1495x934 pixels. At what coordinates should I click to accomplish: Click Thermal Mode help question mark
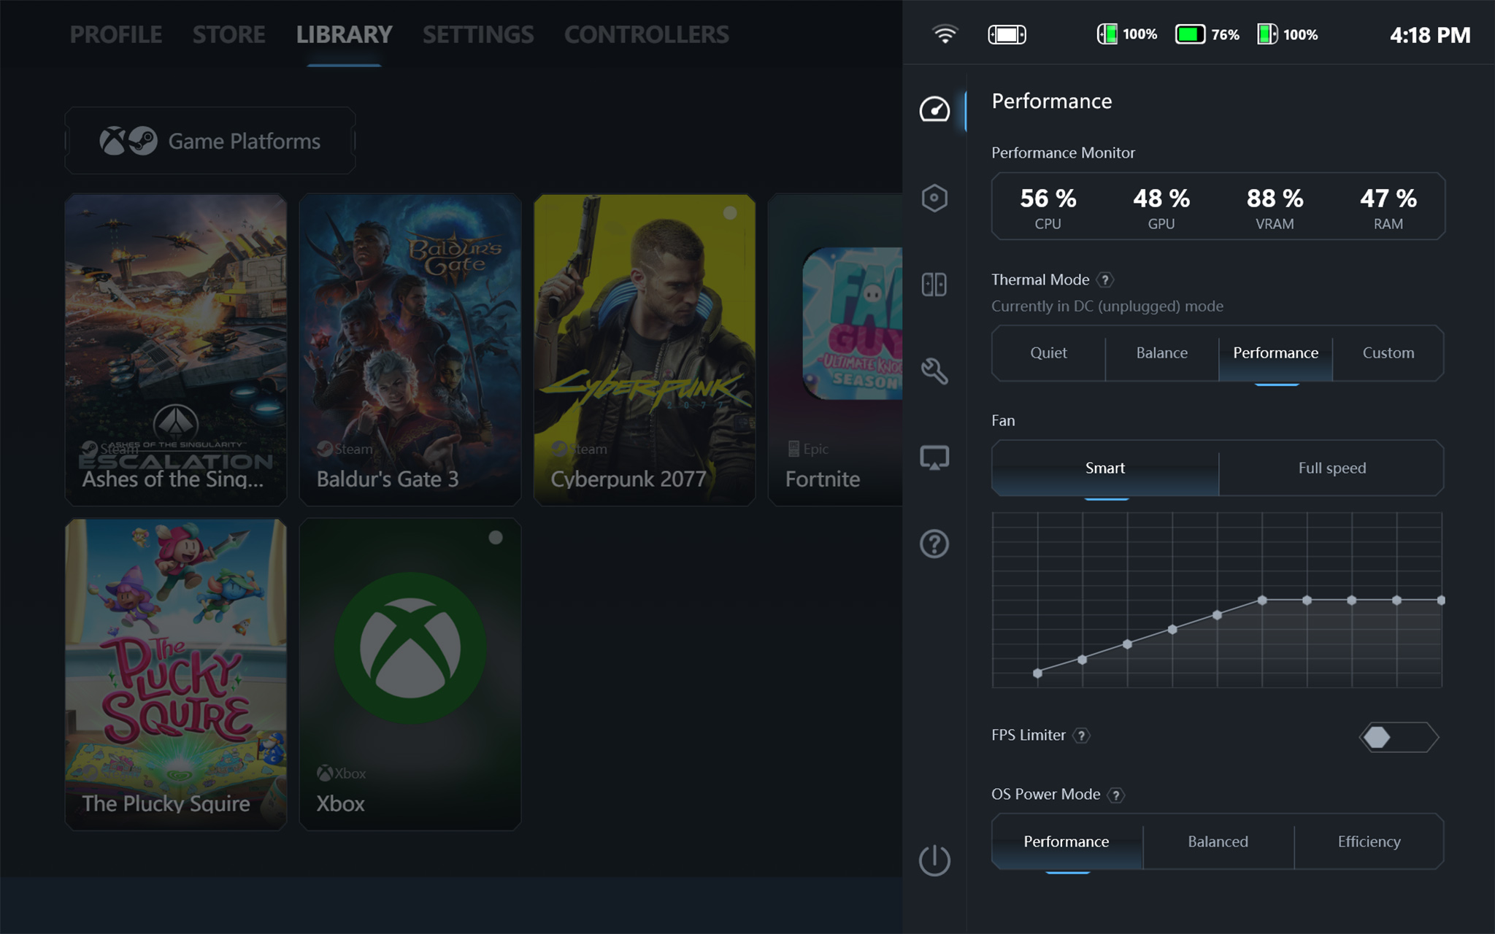point(1105,279)
